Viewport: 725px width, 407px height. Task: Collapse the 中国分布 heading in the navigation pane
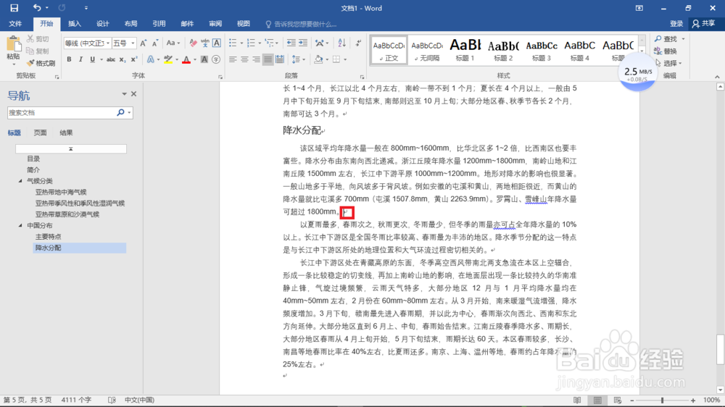coord(20,225)
